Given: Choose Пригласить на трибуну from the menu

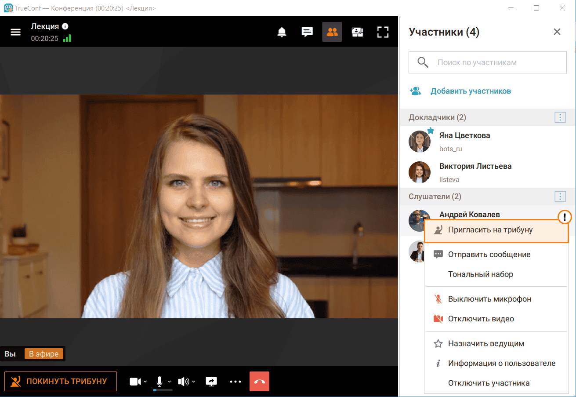Looking at the screenshot, I should coord(496,230).
